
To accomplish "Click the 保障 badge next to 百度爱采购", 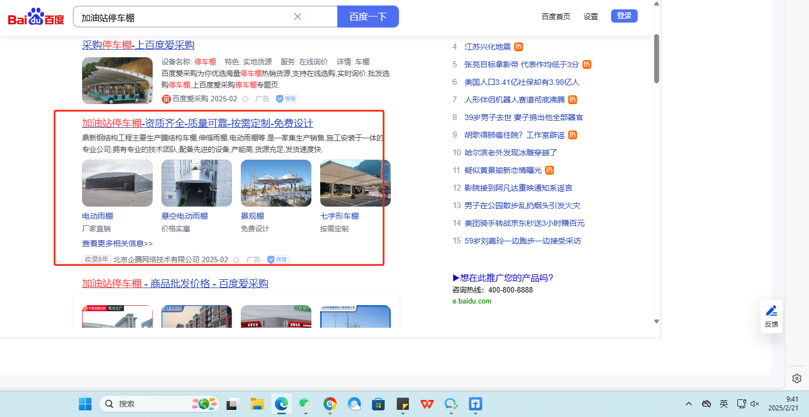I will [287, 99].
